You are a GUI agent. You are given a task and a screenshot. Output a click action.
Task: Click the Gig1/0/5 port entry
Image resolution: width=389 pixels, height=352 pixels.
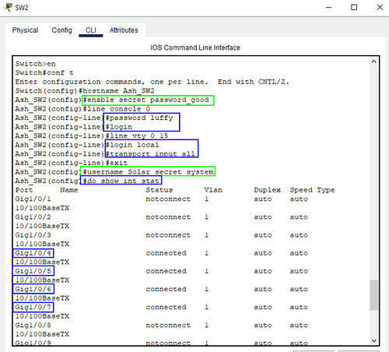(x=33, y=271)
